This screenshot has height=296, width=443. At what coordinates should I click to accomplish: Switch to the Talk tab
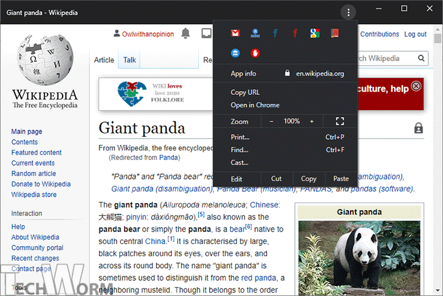[129, 60]
